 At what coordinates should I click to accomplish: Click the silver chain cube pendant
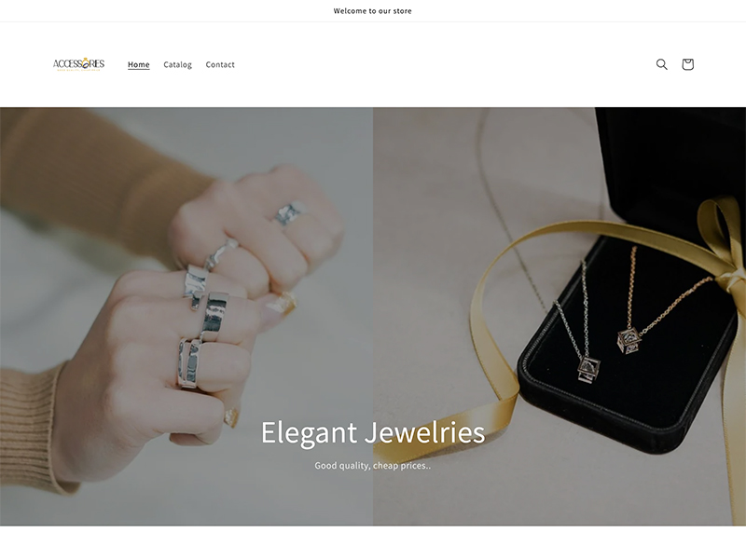click(588, 369)
